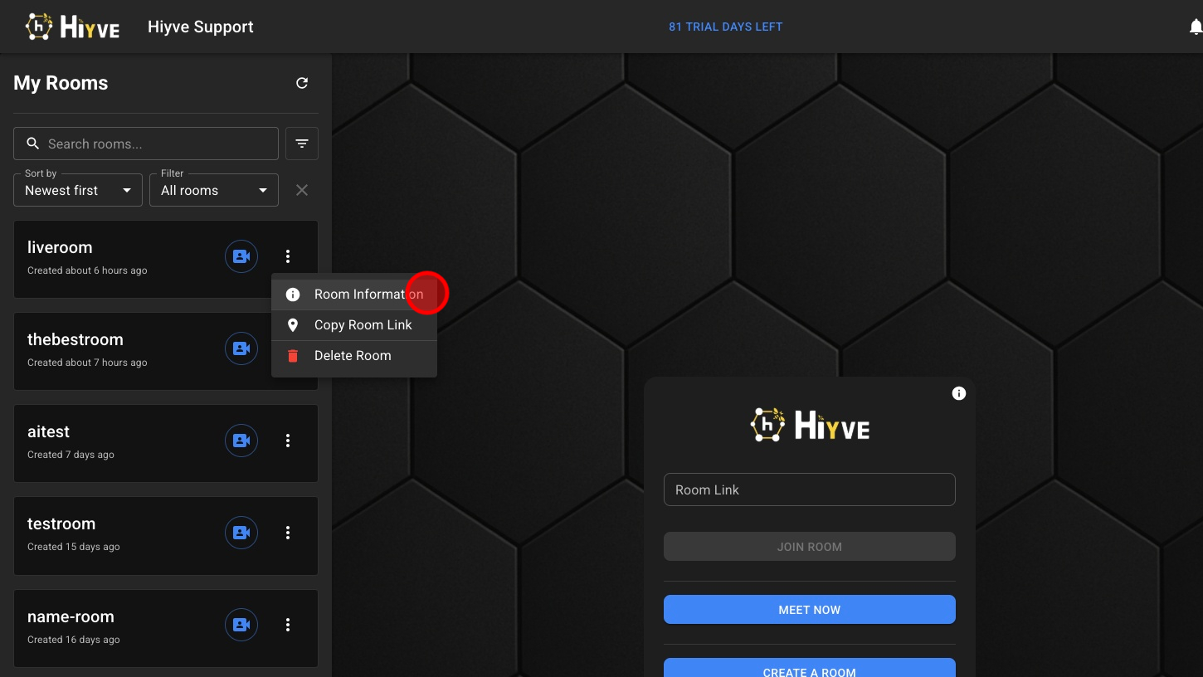The height and width of the screenshot is (677, 1203).
Task: Open more options for aitest room
Action: tap(288, 441)
